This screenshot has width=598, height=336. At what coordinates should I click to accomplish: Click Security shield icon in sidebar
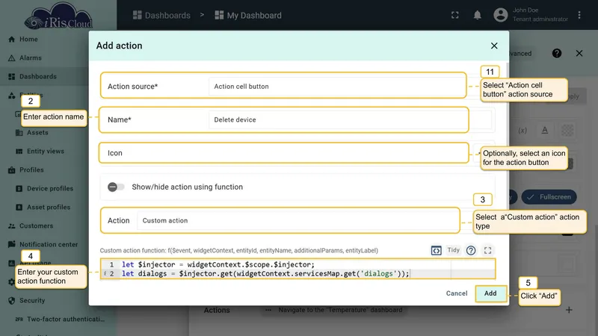(12, 301)
